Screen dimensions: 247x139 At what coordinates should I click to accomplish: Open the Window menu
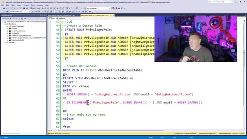[40, 5]
